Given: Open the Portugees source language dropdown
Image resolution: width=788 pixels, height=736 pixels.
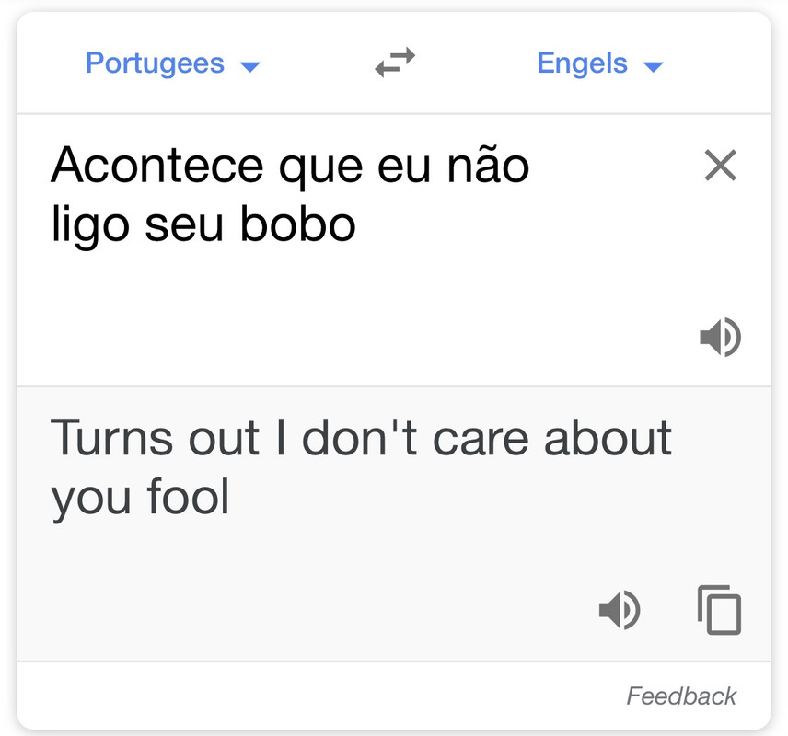Looking at the screenshot, I should (172, 63).
